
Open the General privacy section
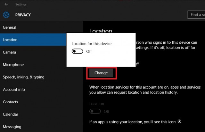click(10, 27)
